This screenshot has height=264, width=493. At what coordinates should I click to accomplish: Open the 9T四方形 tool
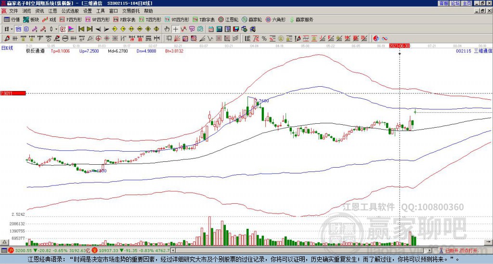pyautogui.click(x=177, y=19)
